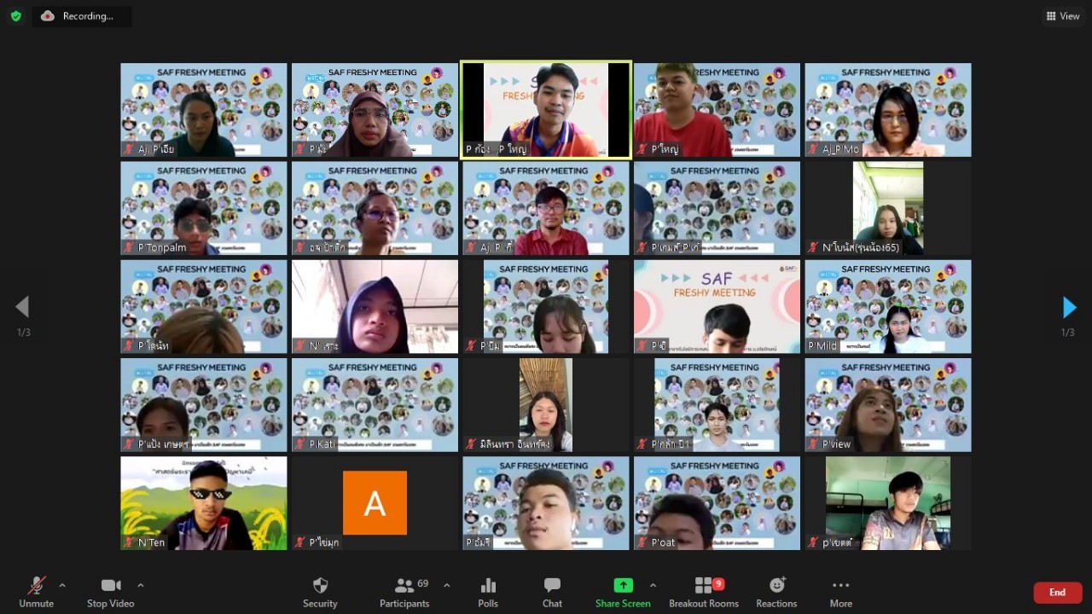Open the Polls icon
1092x614 pixels.
click(x=488, y=592)
